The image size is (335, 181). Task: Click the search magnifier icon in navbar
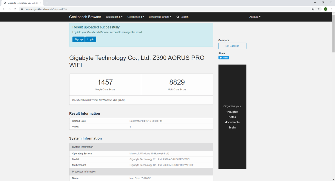(x=178, y=17)
